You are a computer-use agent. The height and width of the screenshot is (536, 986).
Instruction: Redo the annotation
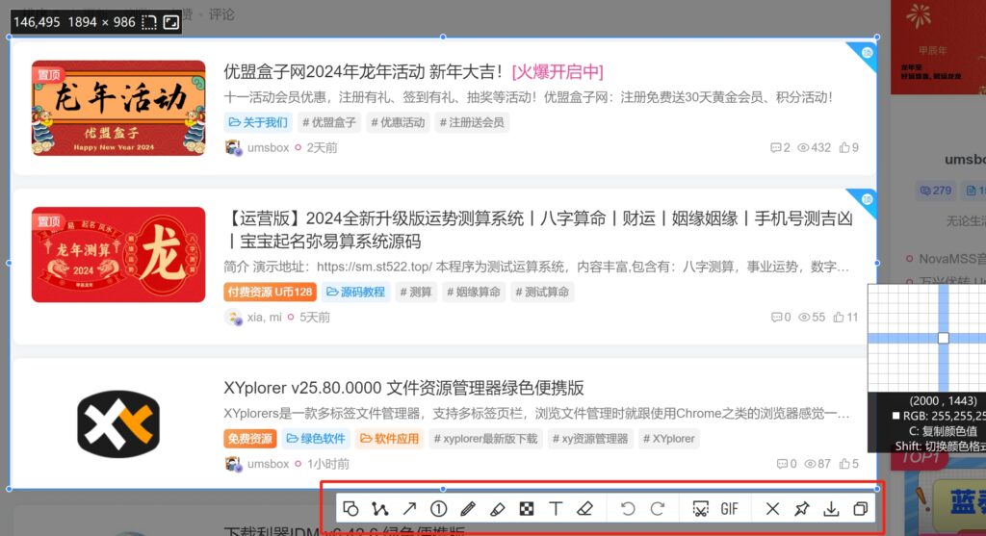(x=657, y=508)
